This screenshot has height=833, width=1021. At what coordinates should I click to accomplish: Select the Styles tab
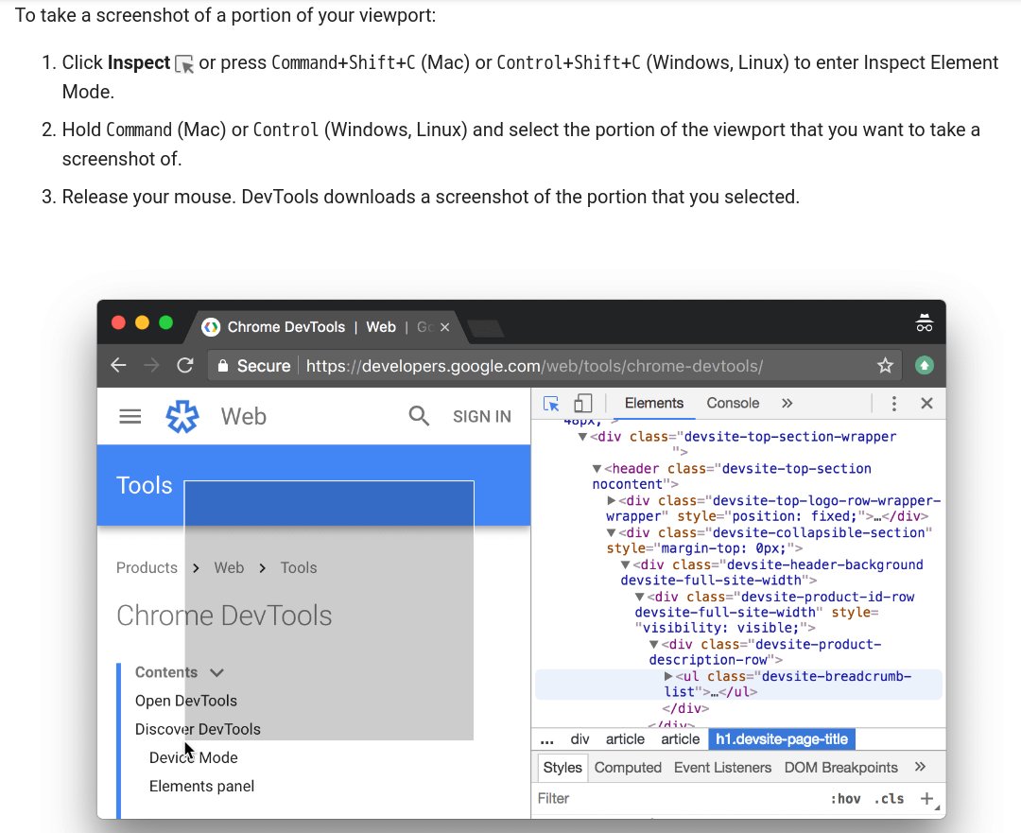562,767
